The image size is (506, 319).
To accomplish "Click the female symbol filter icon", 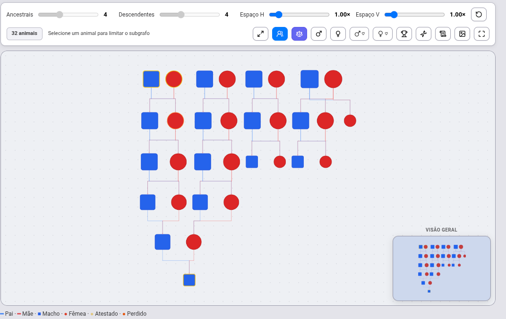I will point(338,34).
